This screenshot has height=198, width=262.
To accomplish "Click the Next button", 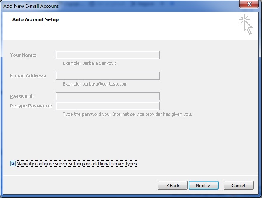I will [x=203, y=186].
